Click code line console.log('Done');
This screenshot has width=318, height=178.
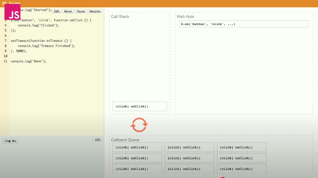point(28,62)
